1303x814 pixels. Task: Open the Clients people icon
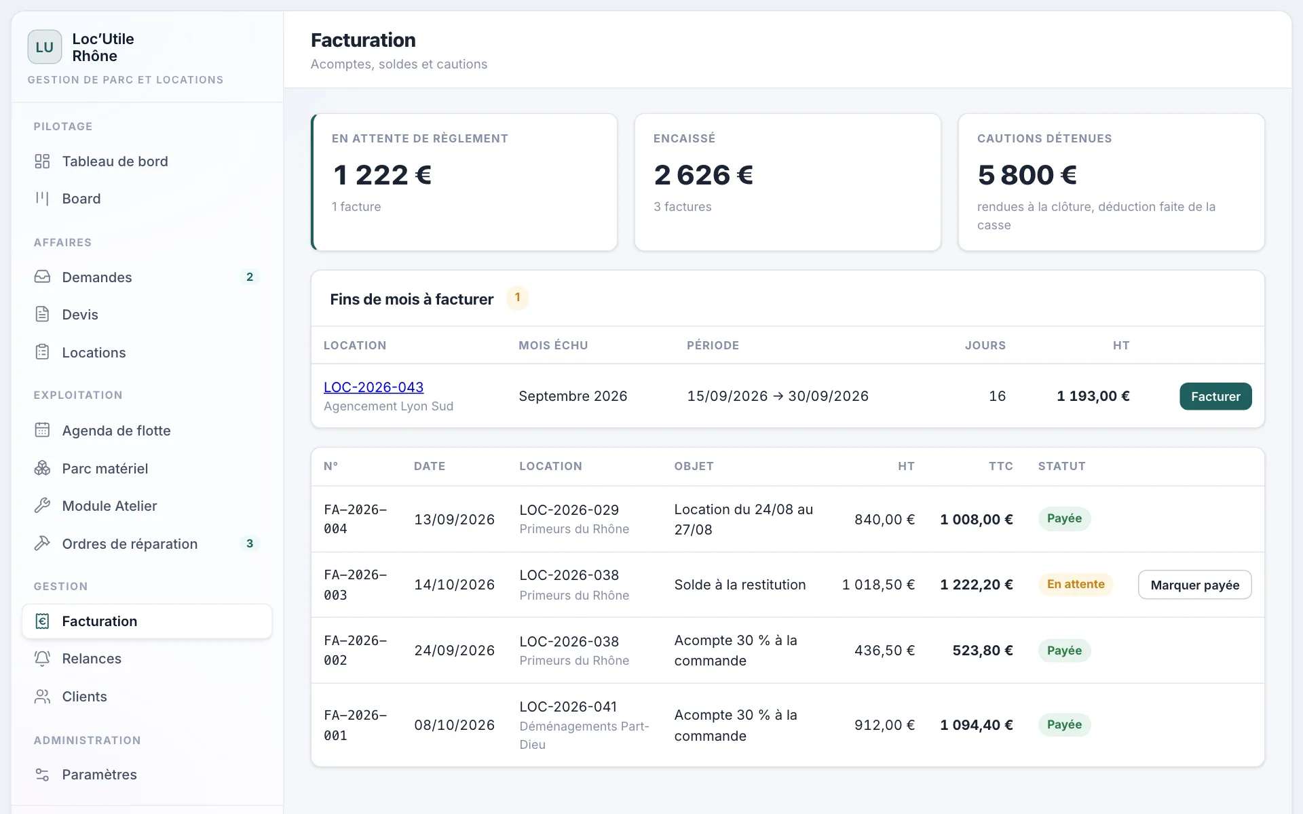point(42,696)
